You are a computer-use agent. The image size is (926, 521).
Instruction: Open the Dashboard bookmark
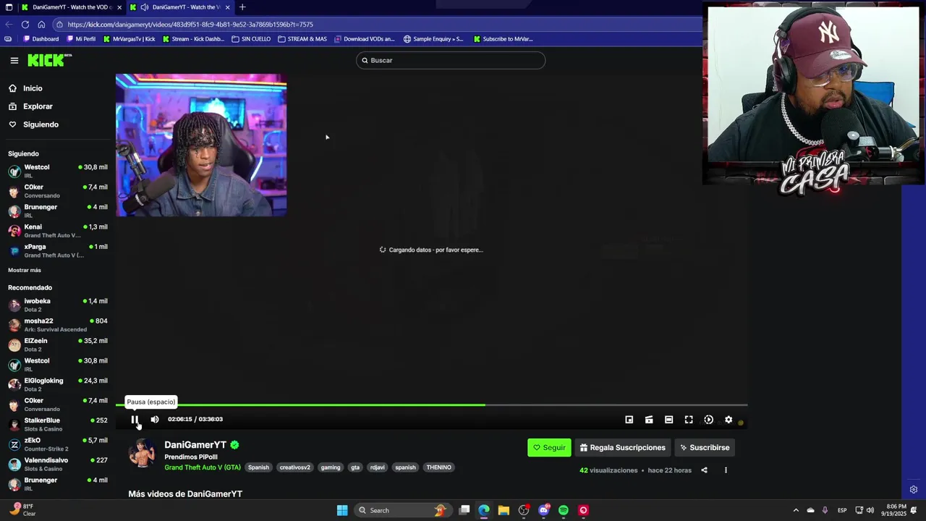tap(41, 39)
